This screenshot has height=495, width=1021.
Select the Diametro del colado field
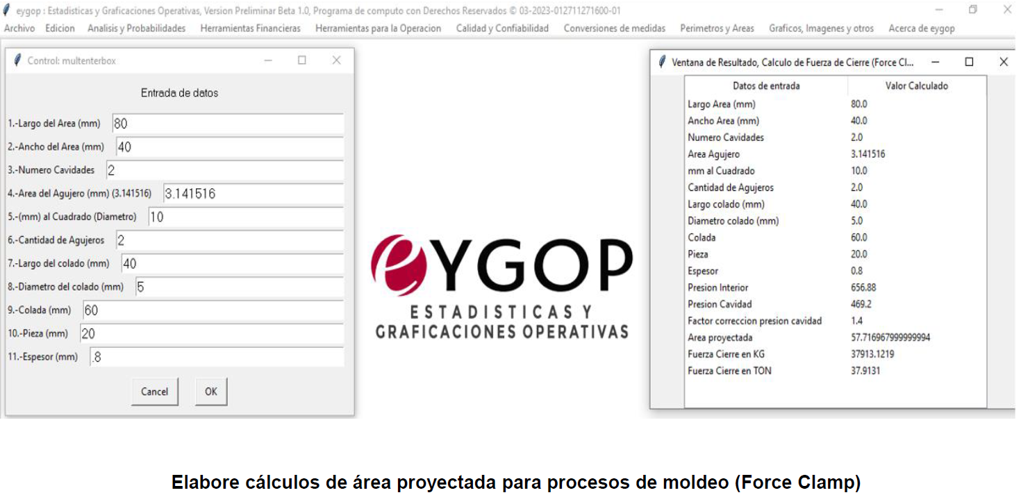239,287
